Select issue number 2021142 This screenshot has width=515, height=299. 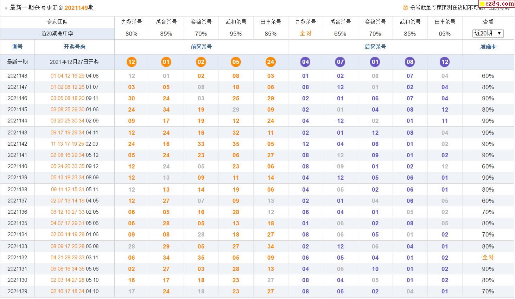pyautogui.click(x=17, y=144)
